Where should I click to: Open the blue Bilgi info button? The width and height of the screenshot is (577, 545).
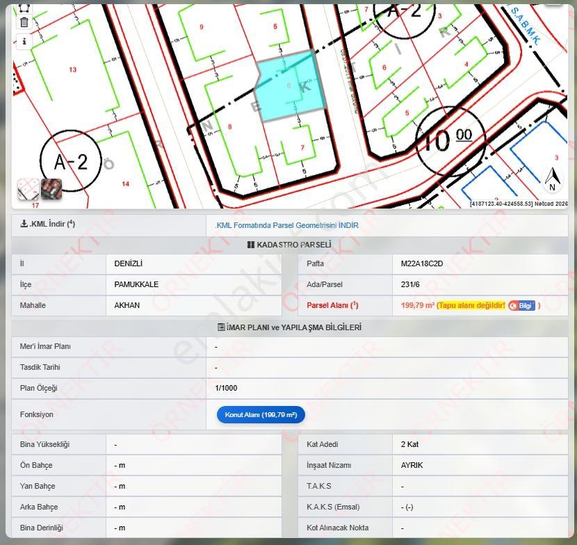click(521, 305)
